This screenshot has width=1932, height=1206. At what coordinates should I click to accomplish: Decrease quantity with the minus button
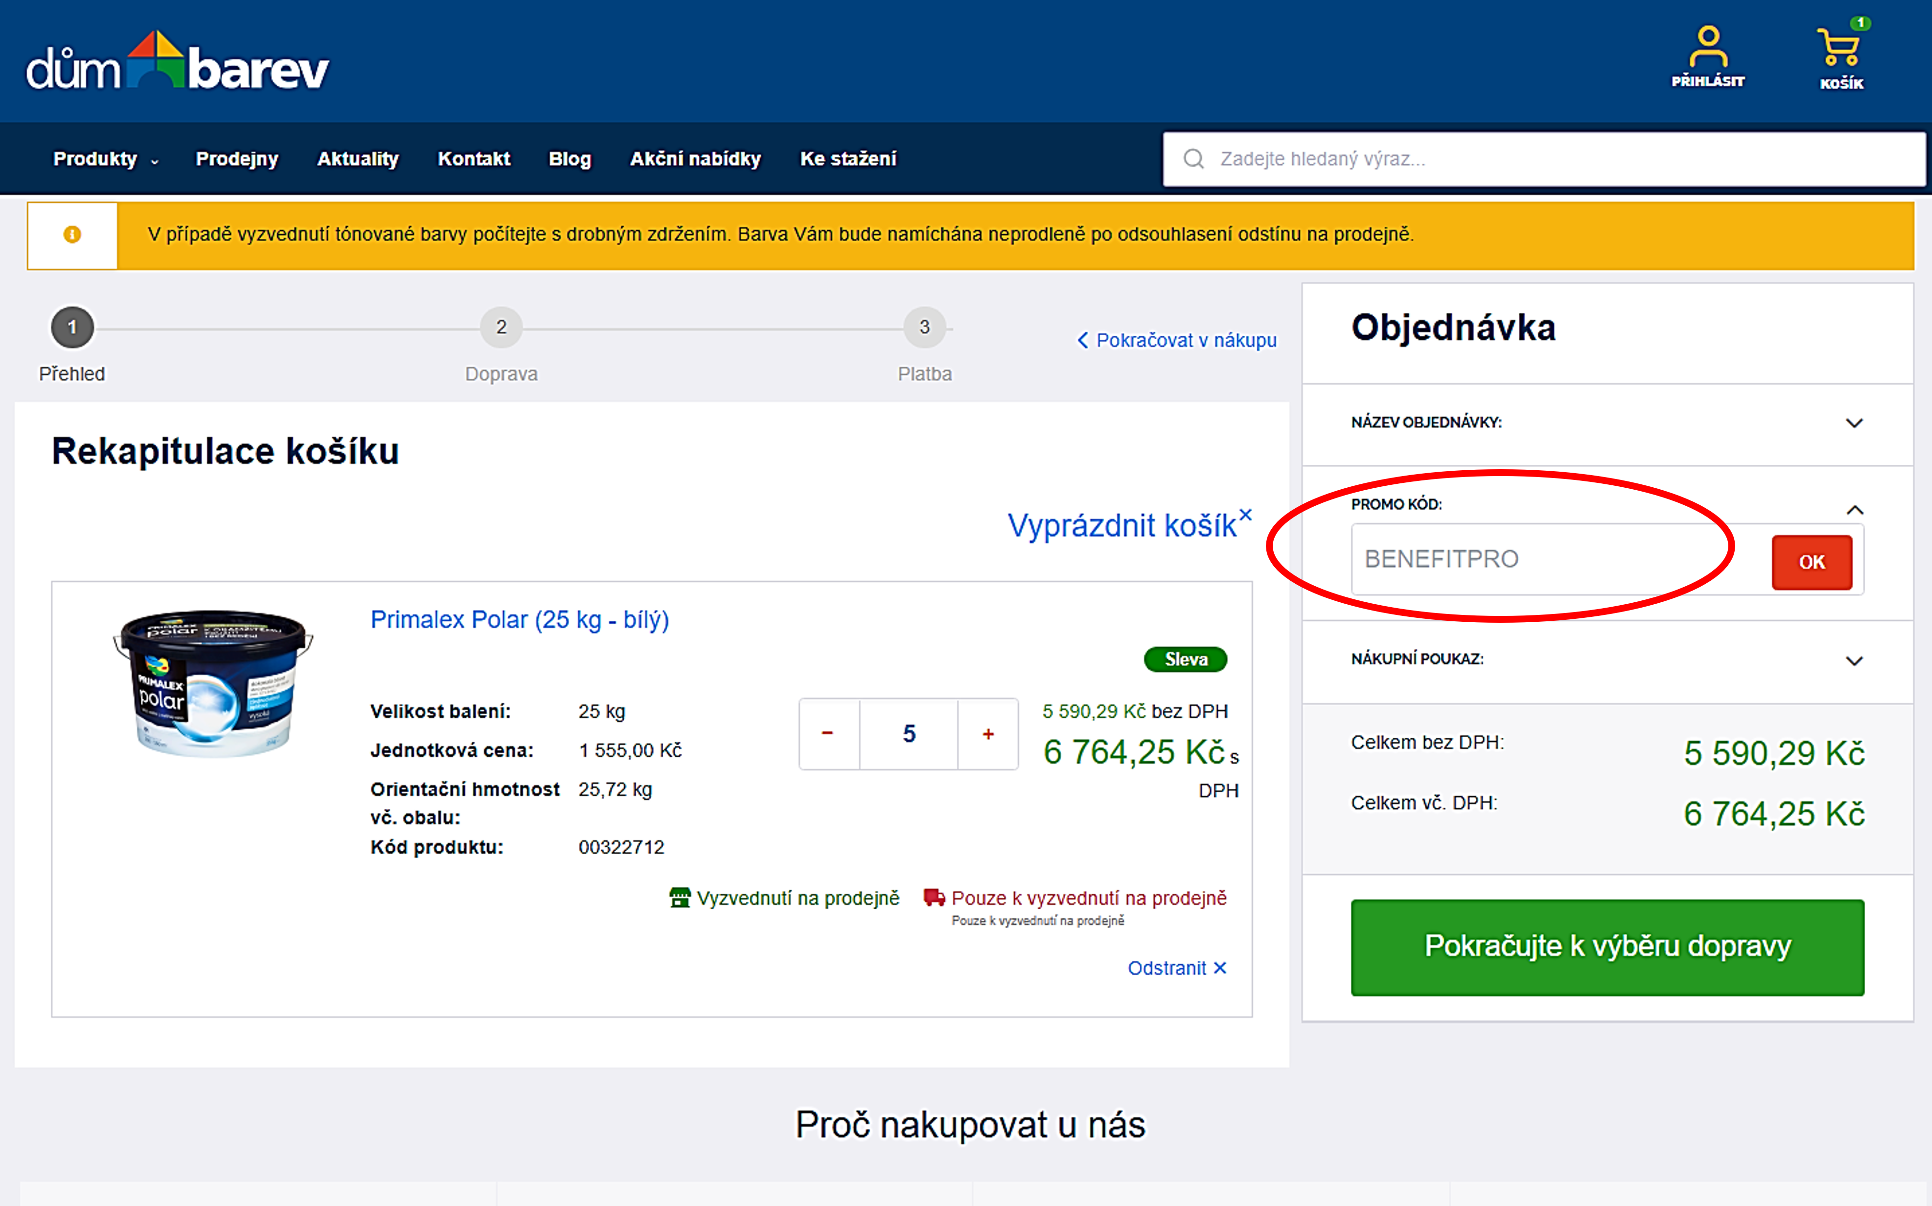828,734
